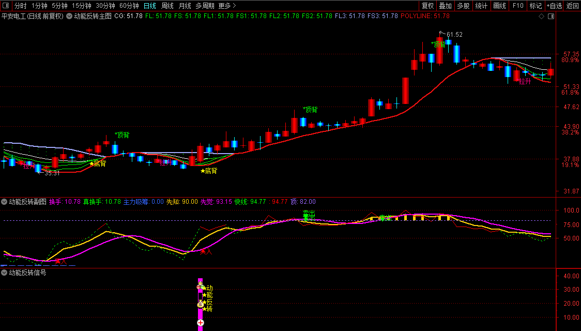Click the 61.52 high price label
The height and width of the screenshot is (331, 581).
(x=454, y=35)
